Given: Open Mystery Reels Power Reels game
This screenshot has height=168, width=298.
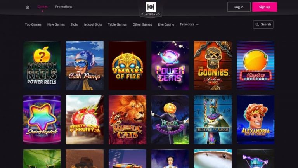Looking at the screenshot, I should (42, 65).
